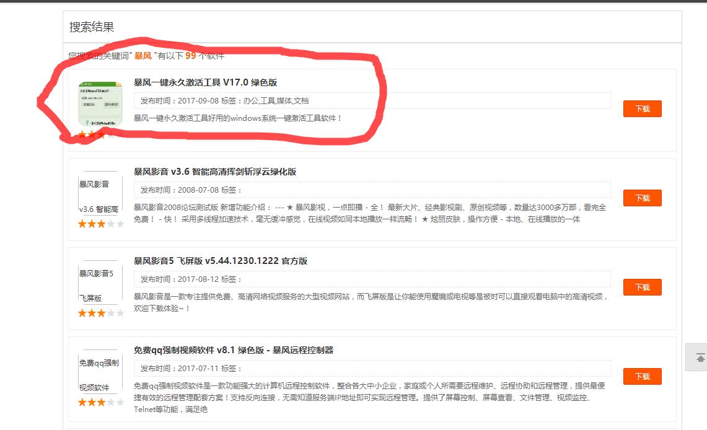Viewport: 707px width, 430px height.
Task: Click star rating under 免费qq强制视频软件 thumbnail
Action: (x=100, y=403)
